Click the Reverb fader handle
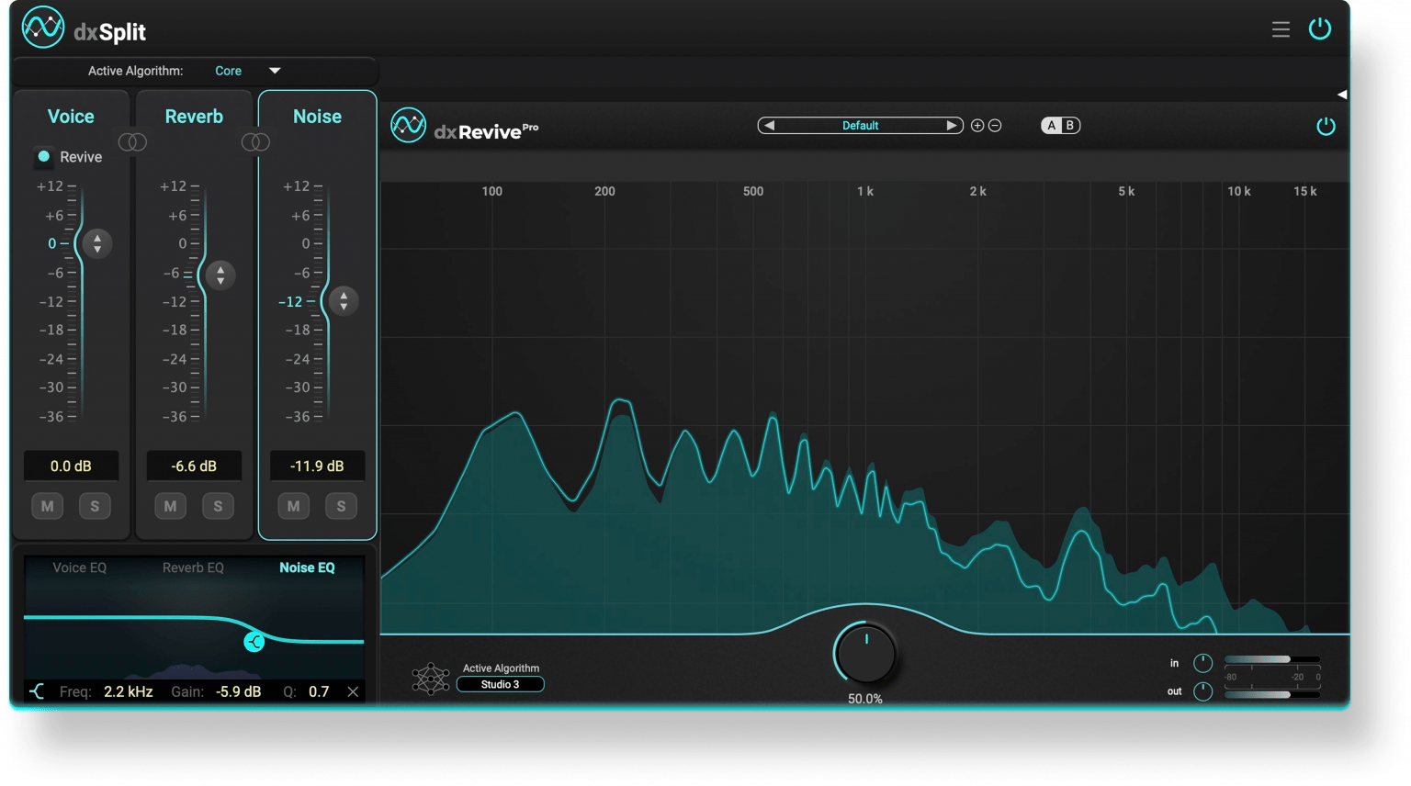The image size is (1411, 786). pyautogui.click(x=220, y=275)
